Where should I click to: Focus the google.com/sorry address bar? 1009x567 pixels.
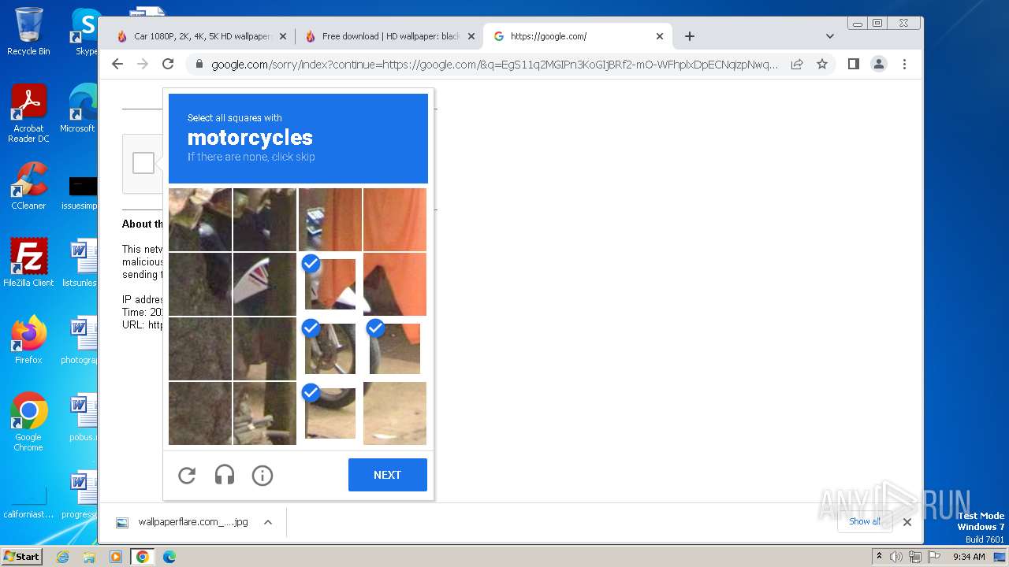[x=494, y=65]
